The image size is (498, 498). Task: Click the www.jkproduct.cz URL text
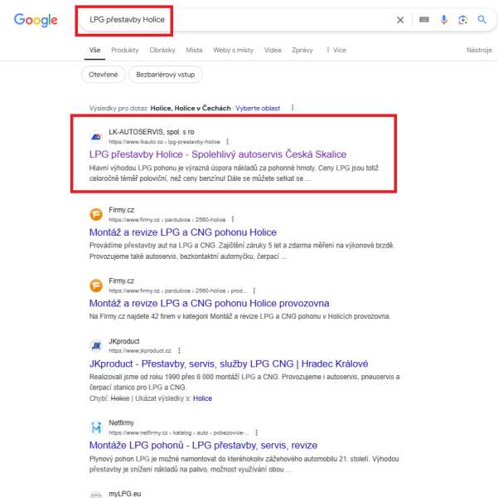pos(140,350)
